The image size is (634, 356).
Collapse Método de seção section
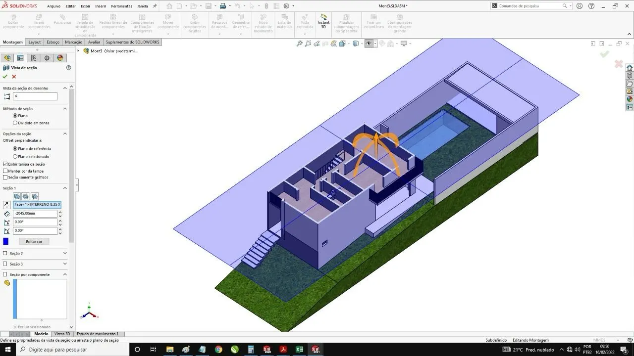point(65,108)
